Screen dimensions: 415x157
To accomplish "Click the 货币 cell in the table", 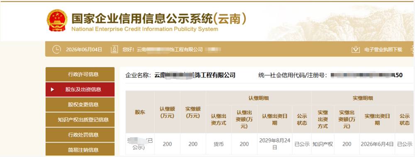I will coord(219,144).
